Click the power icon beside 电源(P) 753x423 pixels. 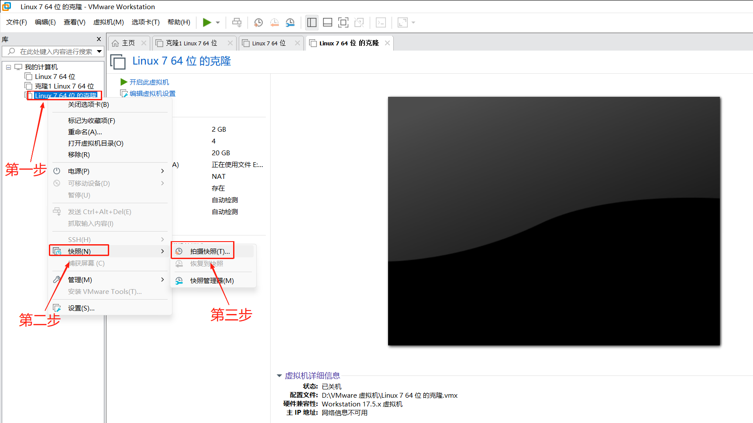tap(57, 171)
